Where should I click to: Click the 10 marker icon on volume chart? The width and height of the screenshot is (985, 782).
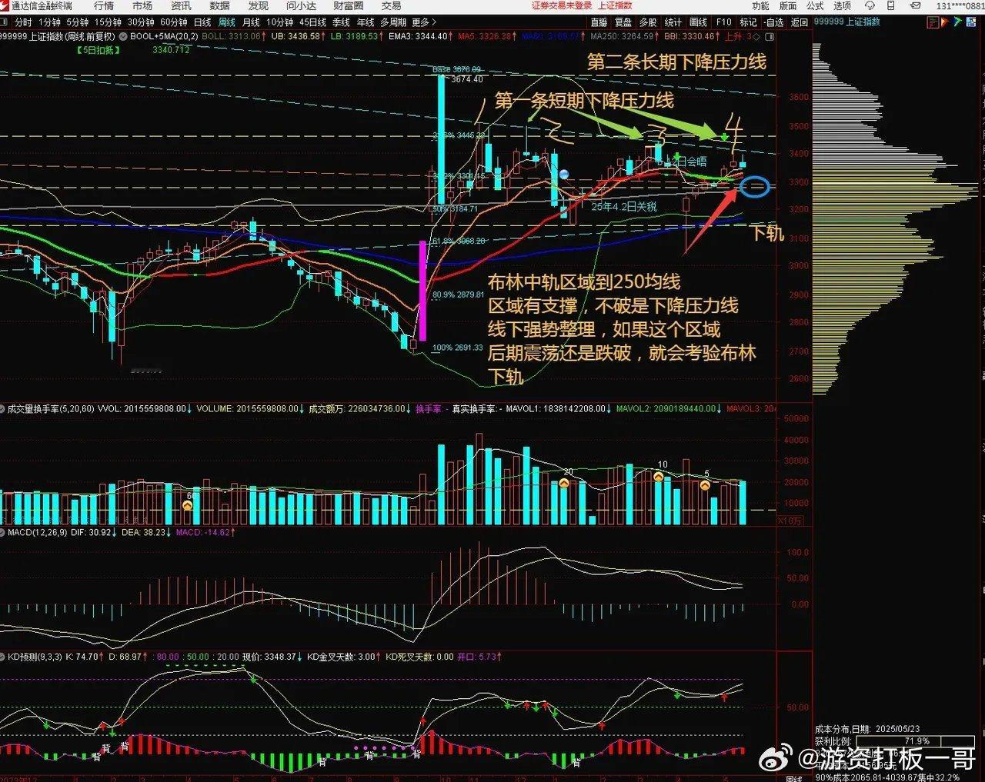[659, 476]
